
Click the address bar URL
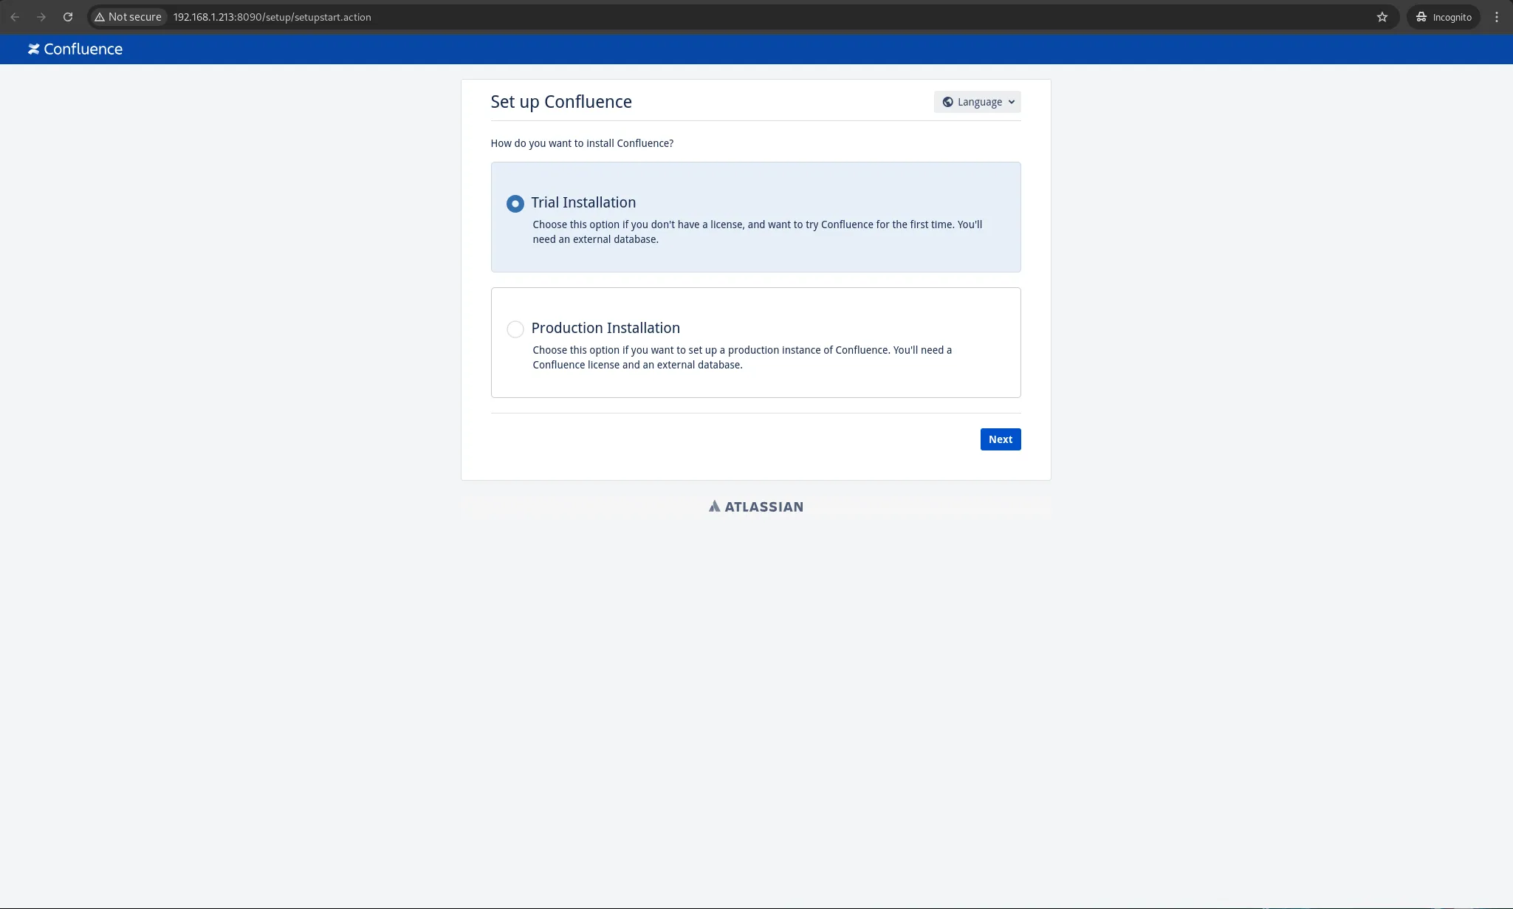coord(272,17)
